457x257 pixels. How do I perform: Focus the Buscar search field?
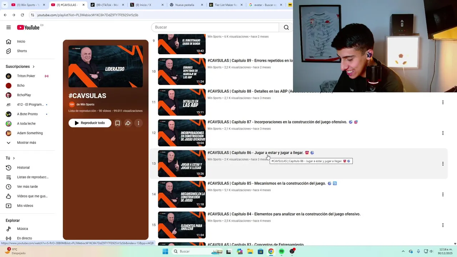click(215, 27)
